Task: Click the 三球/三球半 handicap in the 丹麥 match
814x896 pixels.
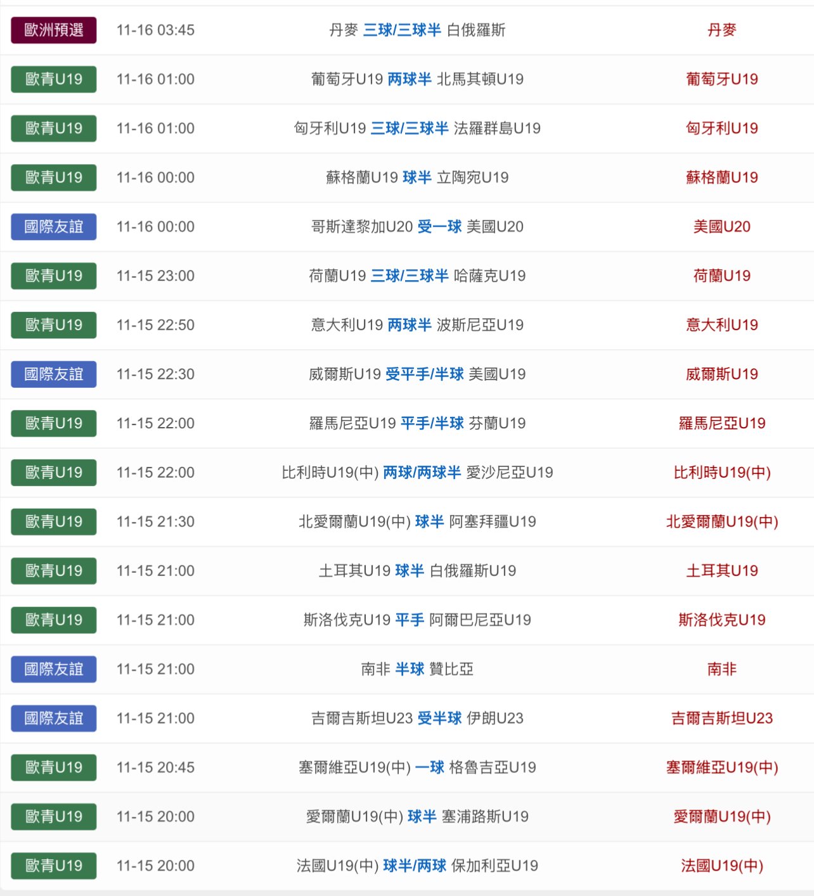Action: 402,30
